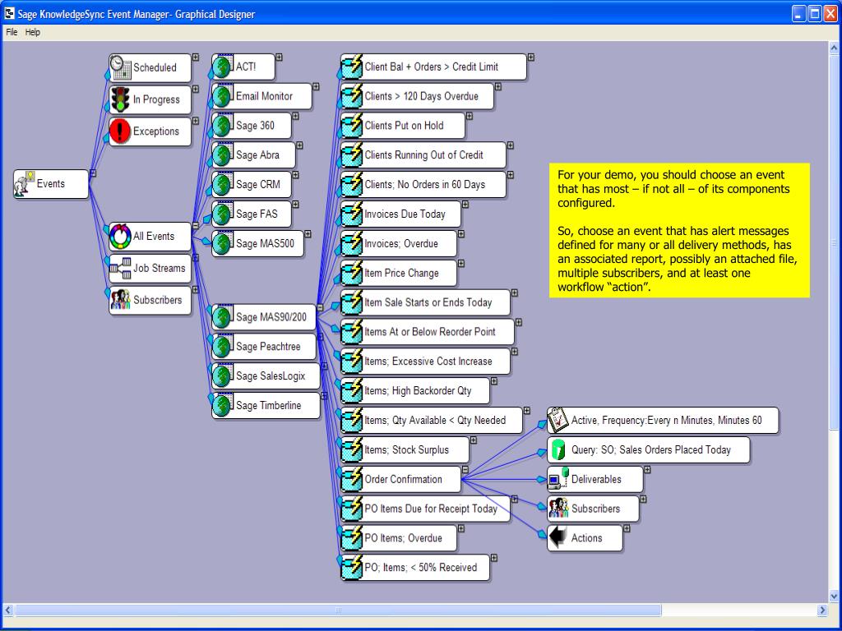This screenshot has width=842, height=631.
Task: Expand the Scheduled node
Action: [196, 57]
